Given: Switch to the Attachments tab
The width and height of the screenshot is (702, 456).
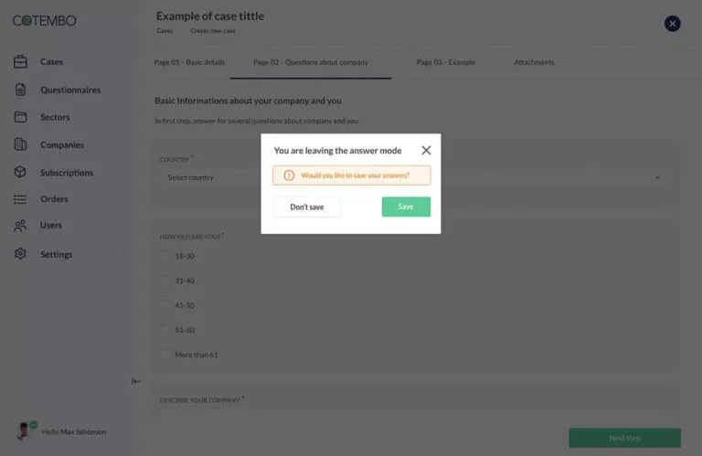Looking at the screenshot, I should pos(534,62).
